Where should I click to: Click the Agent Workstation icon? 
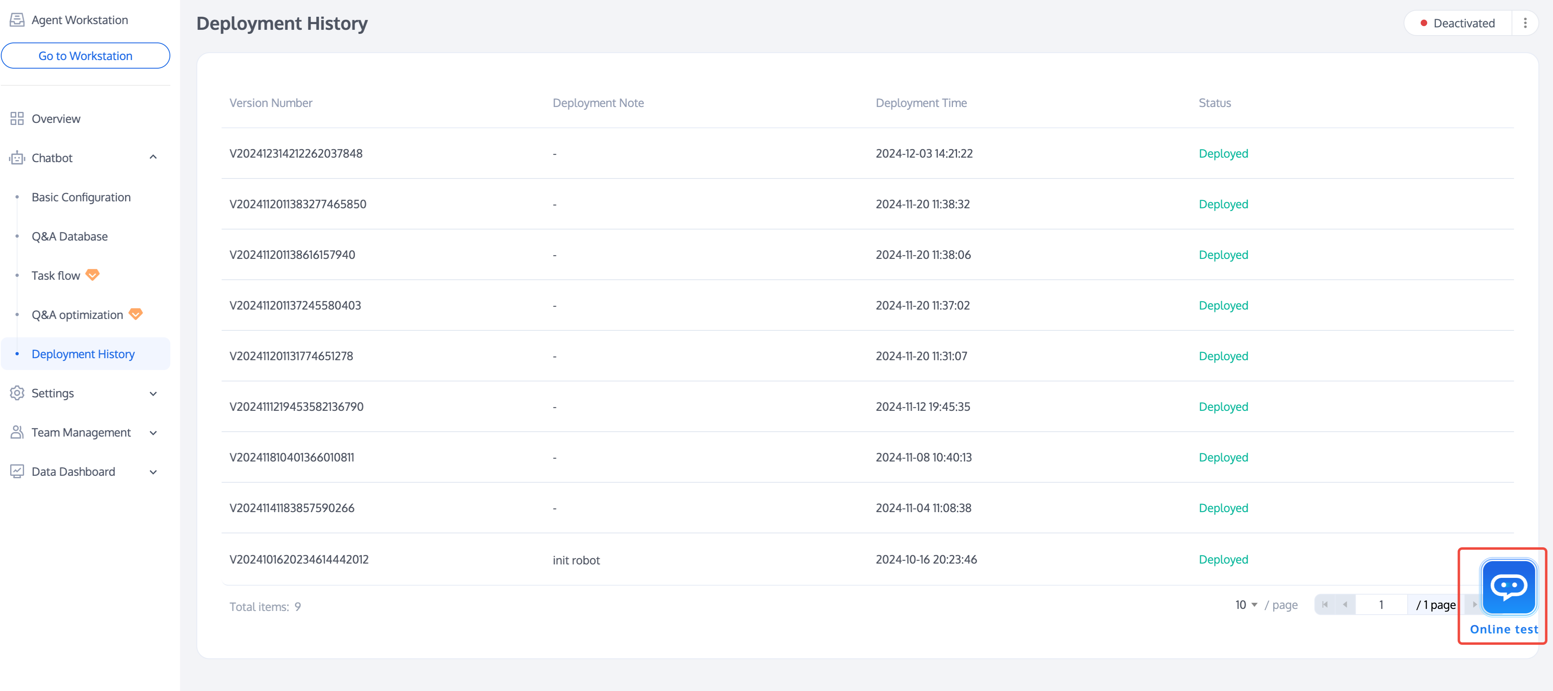click(17, 20)
